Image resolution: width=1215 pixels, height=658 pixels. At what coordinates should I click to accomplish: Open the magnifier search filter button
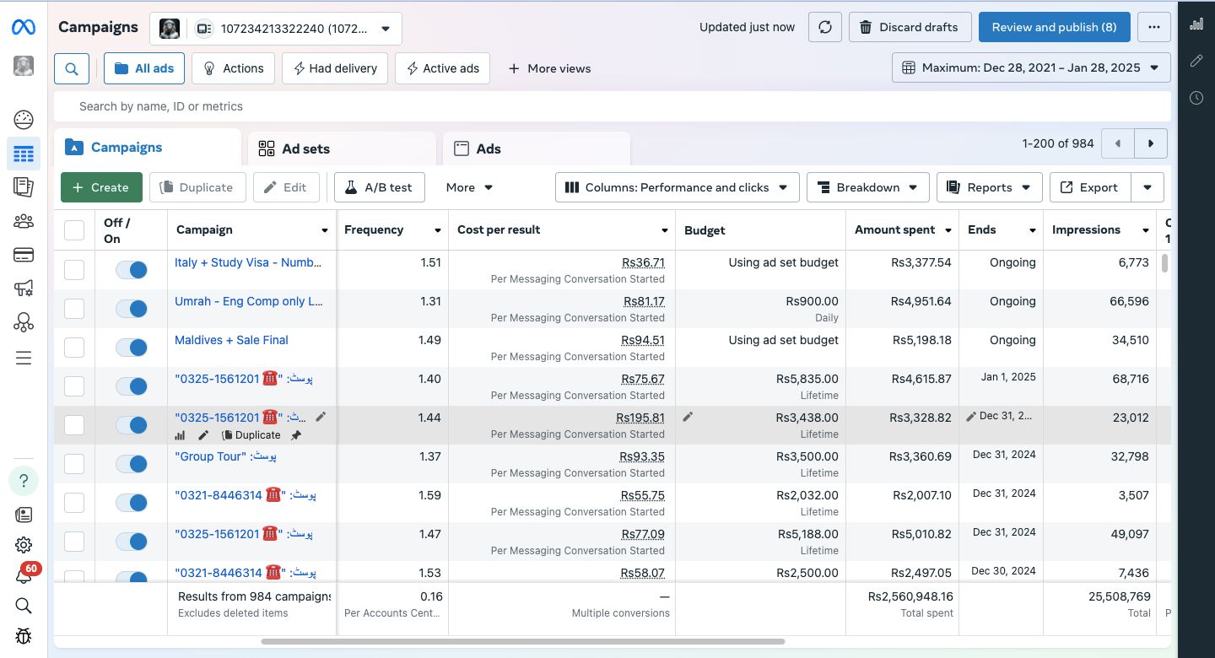[72, 68]
